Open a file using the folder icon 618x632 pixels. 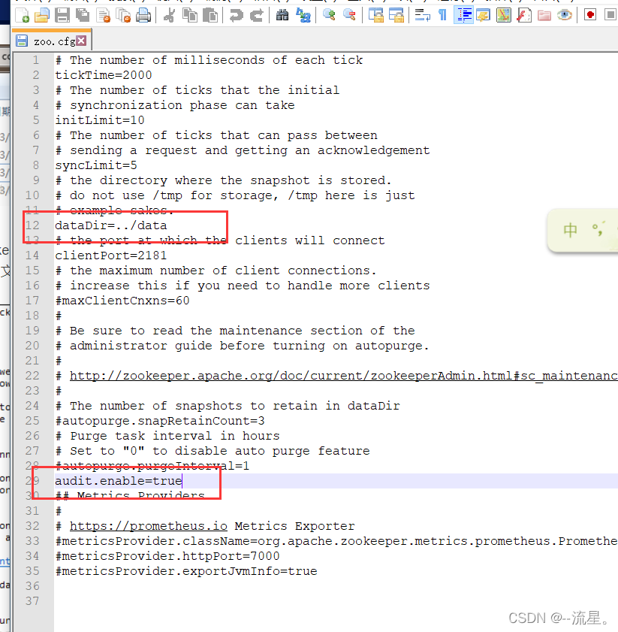pos(42,15)
